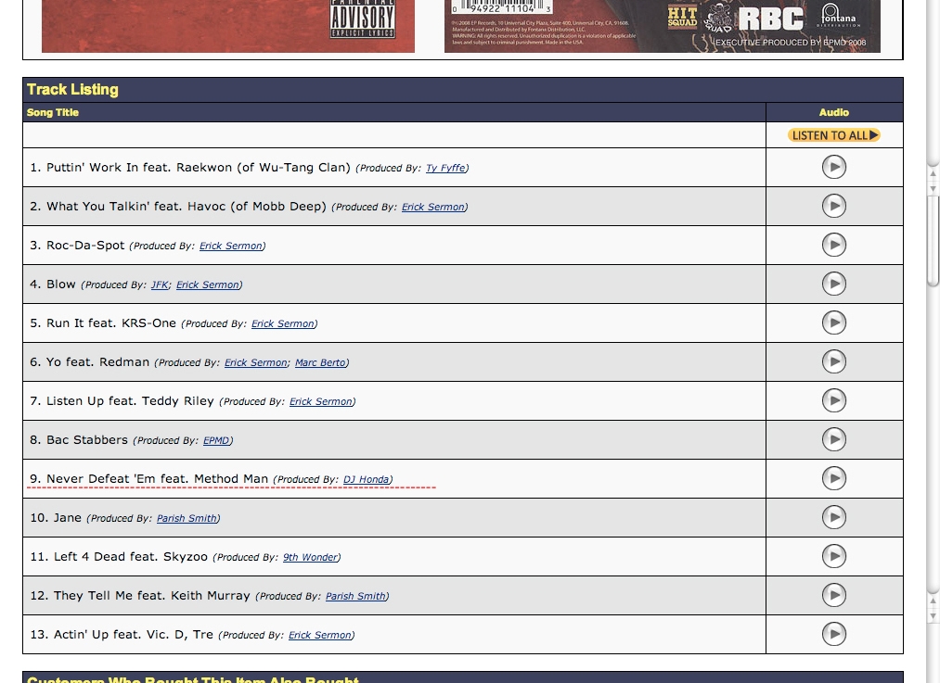Open the EPMD producer link
The height and width of the screenshot is (683, 940).
[217, 441]
